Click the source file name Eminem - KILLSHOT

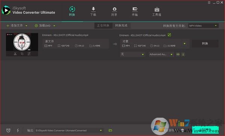coord(65,35)
